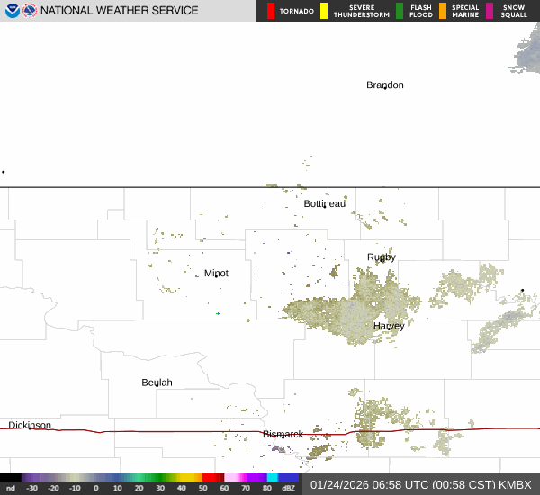The image size is (540, 495).
Task: Click the Dickinson city label
Action: (x=30, y=426)
